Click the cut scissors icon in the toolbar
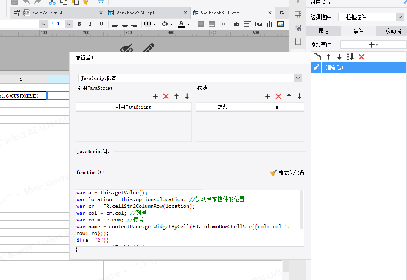This screenshot has width=407, height=280. pyautogui.click(x=52, y=3)
